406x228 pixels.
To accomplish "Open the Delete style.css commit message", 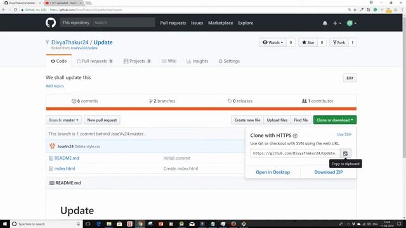I will (88, 146).
